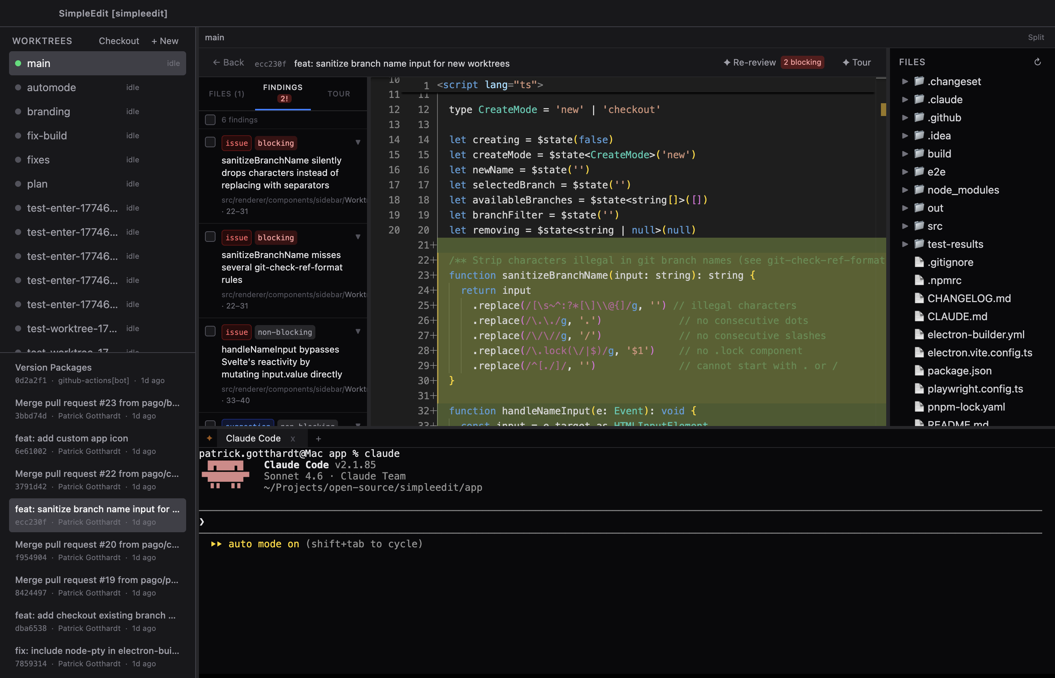Click the Tour sparkle icon

(846, 62)
